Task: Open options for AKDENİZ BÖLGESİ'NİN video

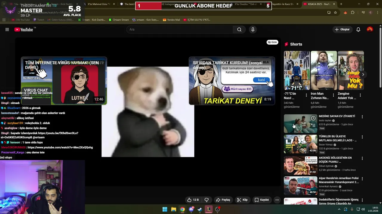Action: 362,158
